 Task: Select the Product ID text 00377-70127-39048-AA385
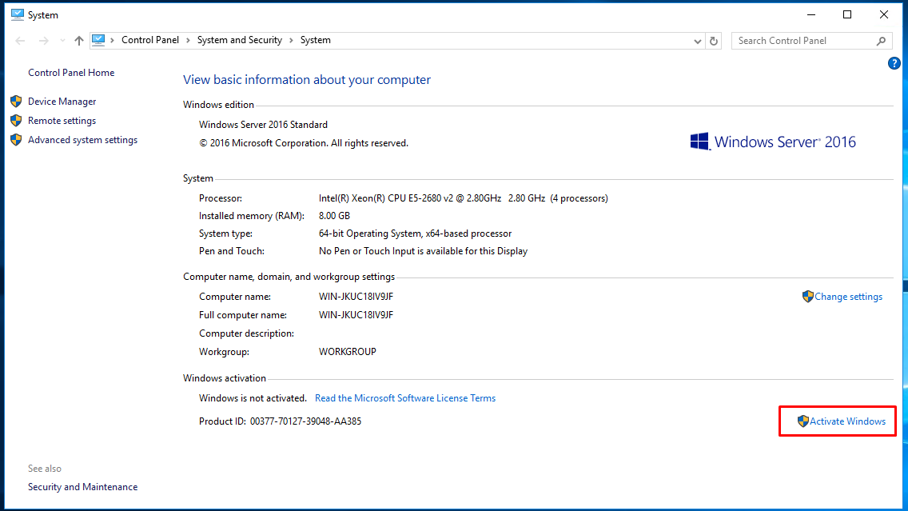click(x=306, y=421)
